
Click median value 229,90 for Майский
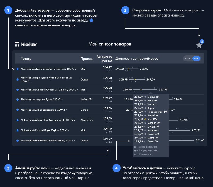(107, 88)
